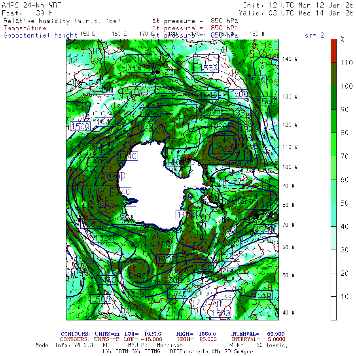Click the 'sm= 2' smoothing label
This screenshot has width=356, height=356.
click(314, 36)
